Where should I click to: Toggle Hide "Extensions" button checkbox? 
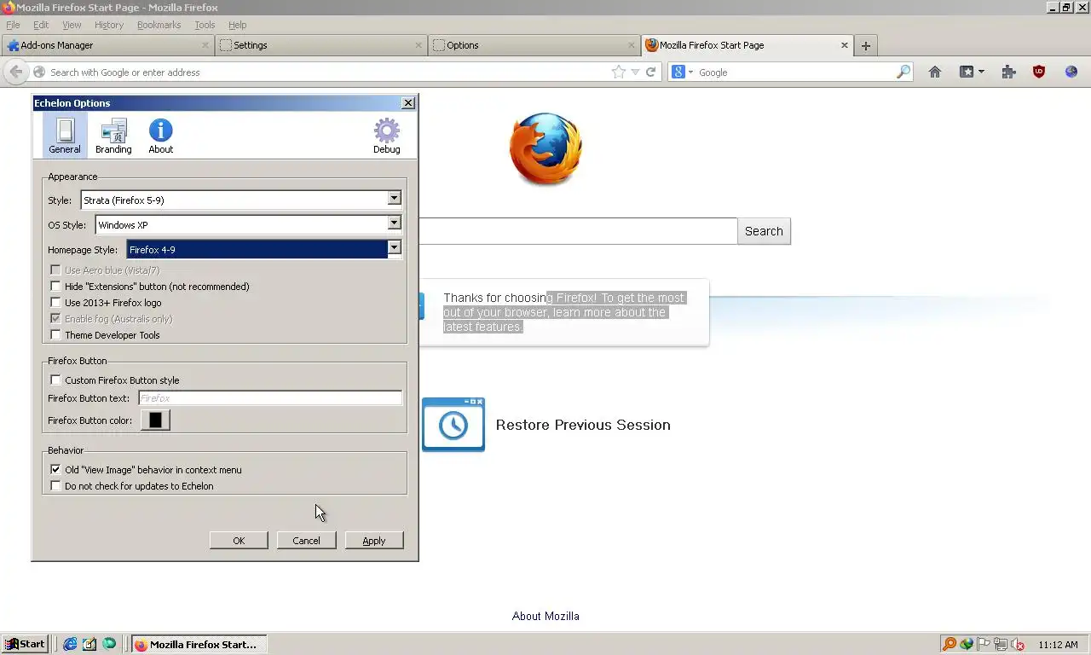click(55, 287)
